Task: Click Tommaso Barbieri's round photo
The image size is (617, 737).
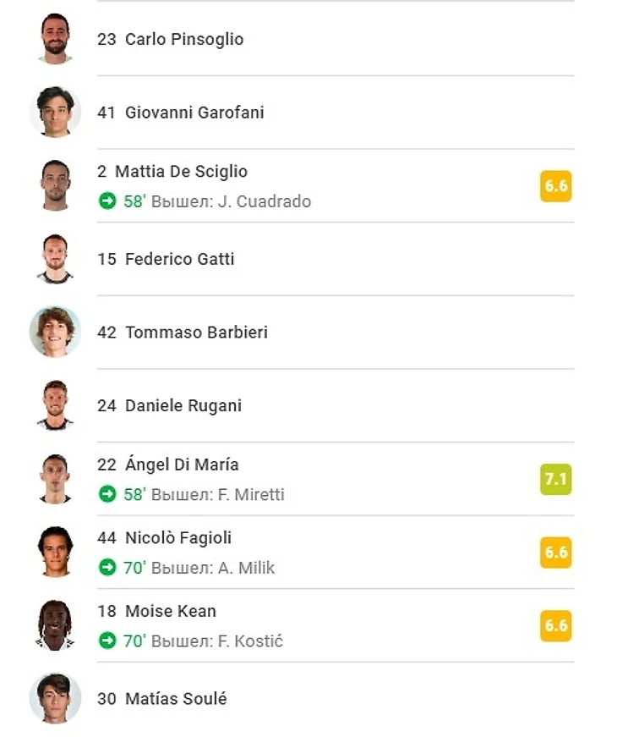Action: [x=56, y=333]
